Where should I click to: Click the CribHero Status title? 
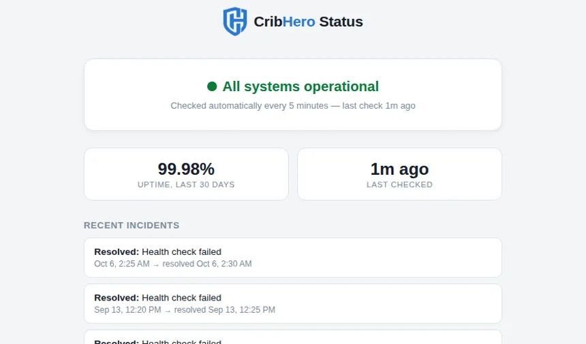[308, 22]
